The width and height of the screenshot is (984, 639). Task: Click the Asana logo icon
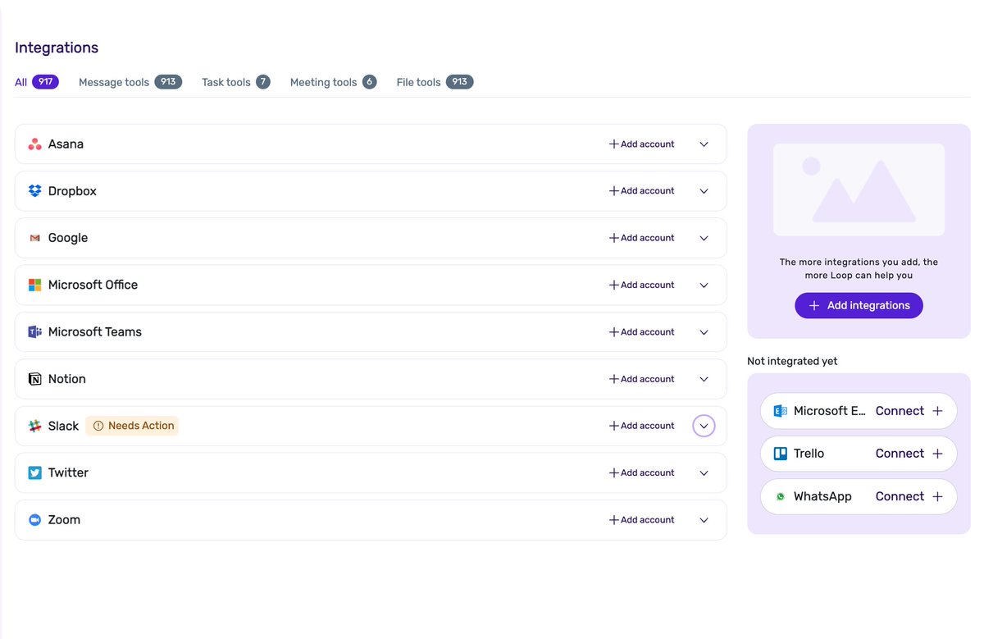tap(34, 144)
